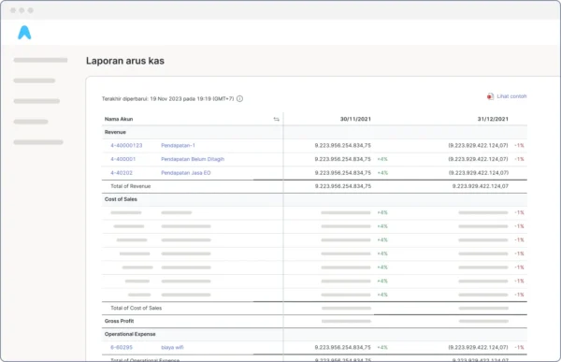
Task: Open account code 4-40202
Action: click(122, 173)
